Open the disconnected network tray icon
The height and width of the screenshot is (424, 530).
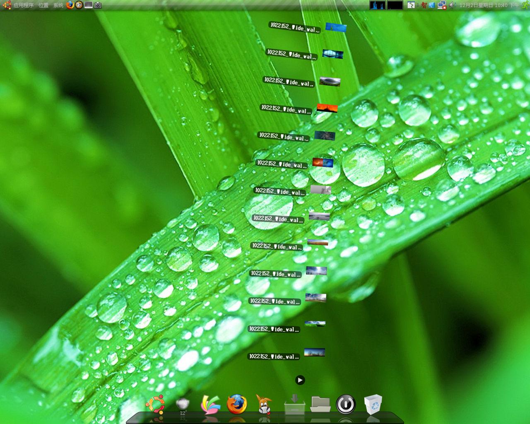(x=442, y=5)
